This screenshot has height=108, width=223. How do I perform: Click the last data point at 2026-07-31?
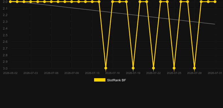click(215, 2)
